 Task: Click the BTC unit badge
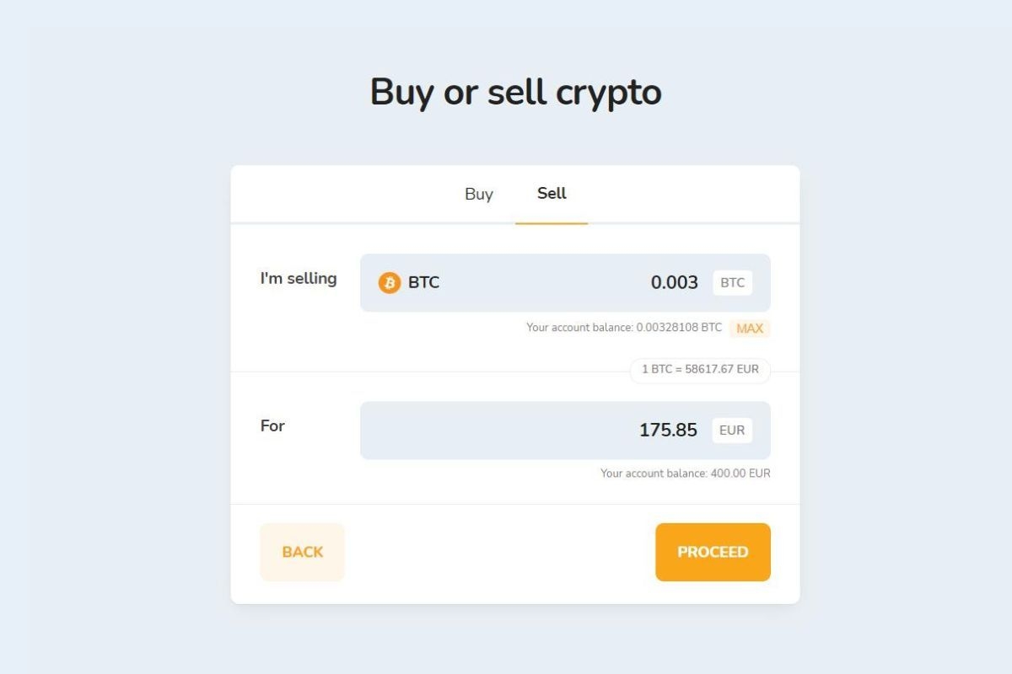tap(732, 283)
